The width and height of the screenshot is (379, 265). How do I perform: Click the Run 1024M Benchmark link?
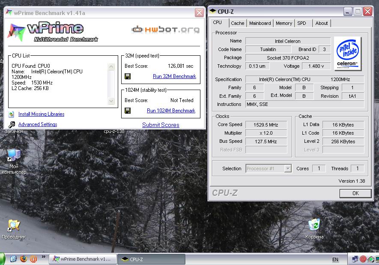click(x=171, y=111)
